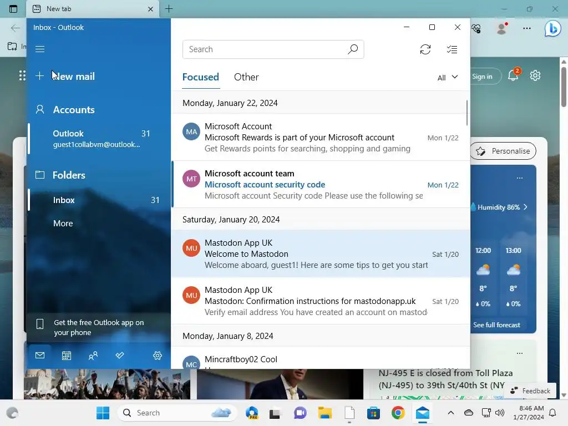This screenshot has height=426, width=568.
Task: Click the Sign in button in Edge
Action: pos(483,77)
